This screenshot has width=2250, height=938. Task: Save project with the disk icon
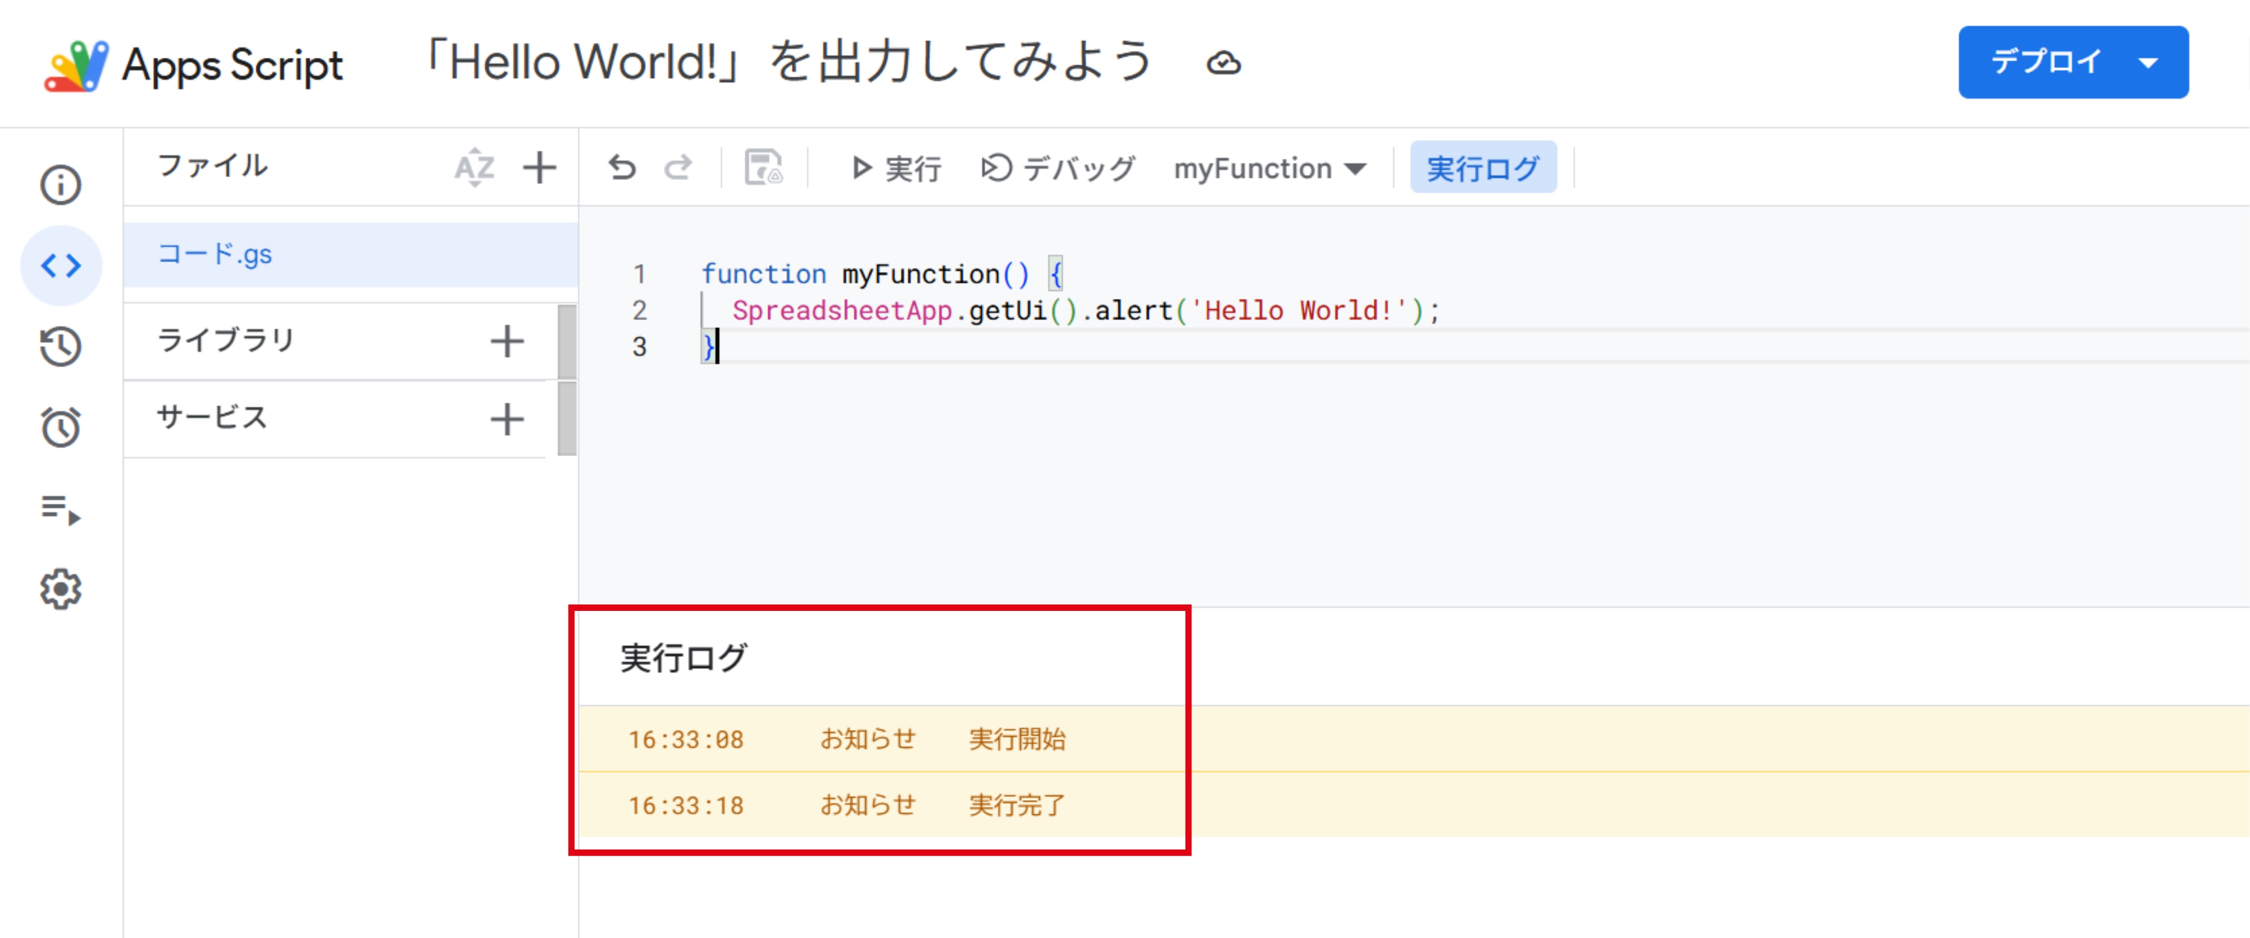pos(764,168)
